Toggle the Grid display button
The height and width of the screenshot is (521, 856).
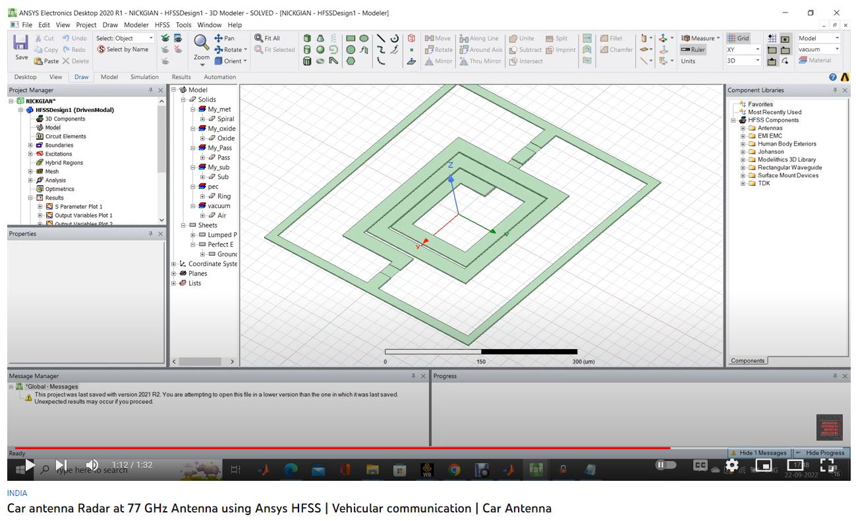coord(738,38)
